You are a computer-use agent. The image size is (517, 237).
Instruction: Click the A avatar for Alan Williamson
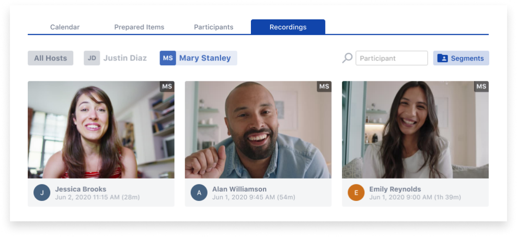pyautogui.click(x=199, y=193)
